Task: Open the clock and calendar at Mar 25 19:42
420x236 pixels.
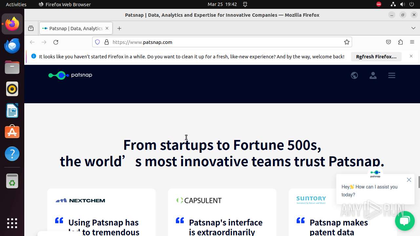Action: tap(222, 4)
